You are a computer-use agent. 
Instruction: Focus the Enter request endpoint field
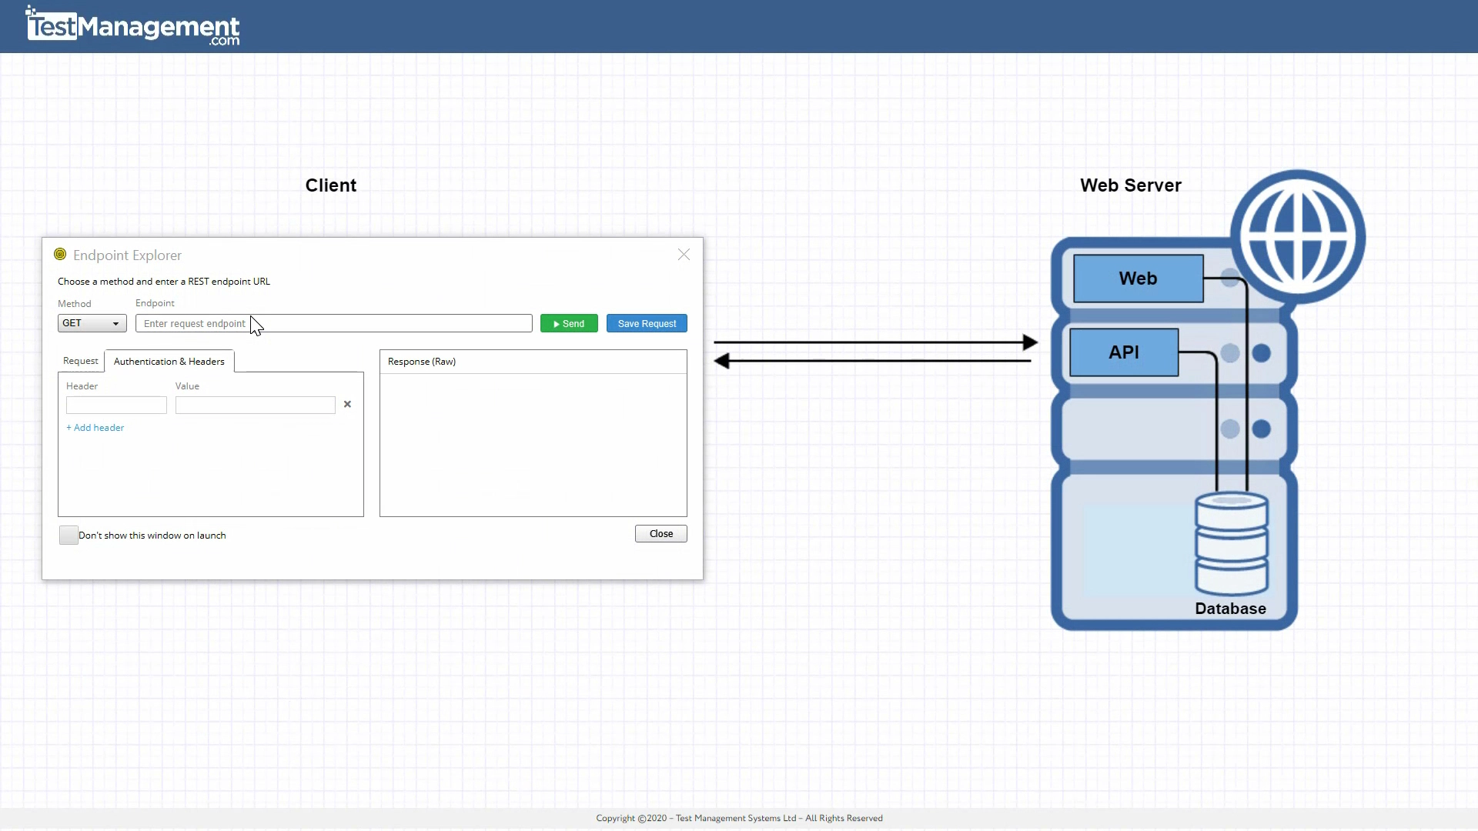coord(333,323)
